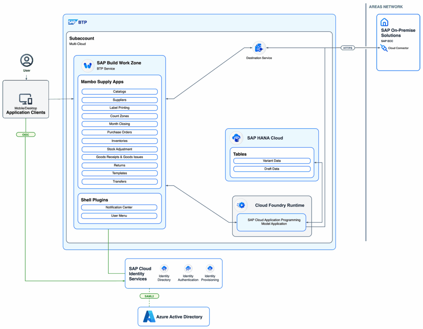Click the Identity Directory icon
This screenshot has width=423, height=329.
pos(164,268)
